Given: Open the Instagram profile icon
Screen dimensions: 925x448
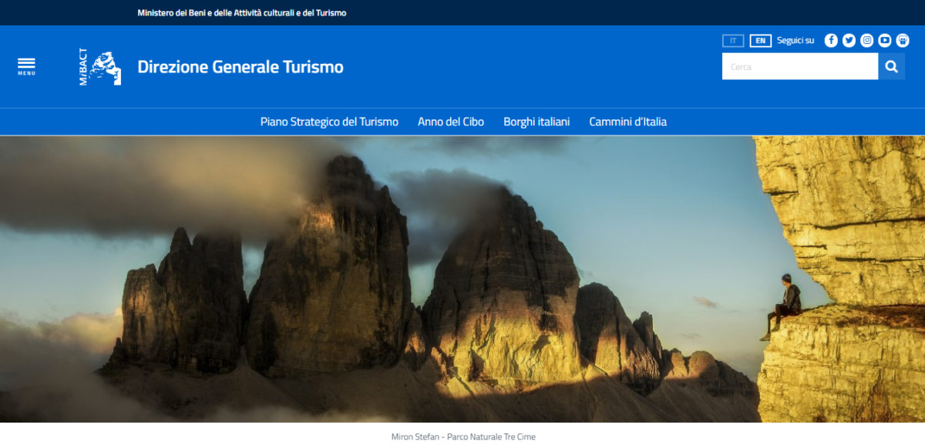Looking at the screenshot, I should (x=866, y=41).
